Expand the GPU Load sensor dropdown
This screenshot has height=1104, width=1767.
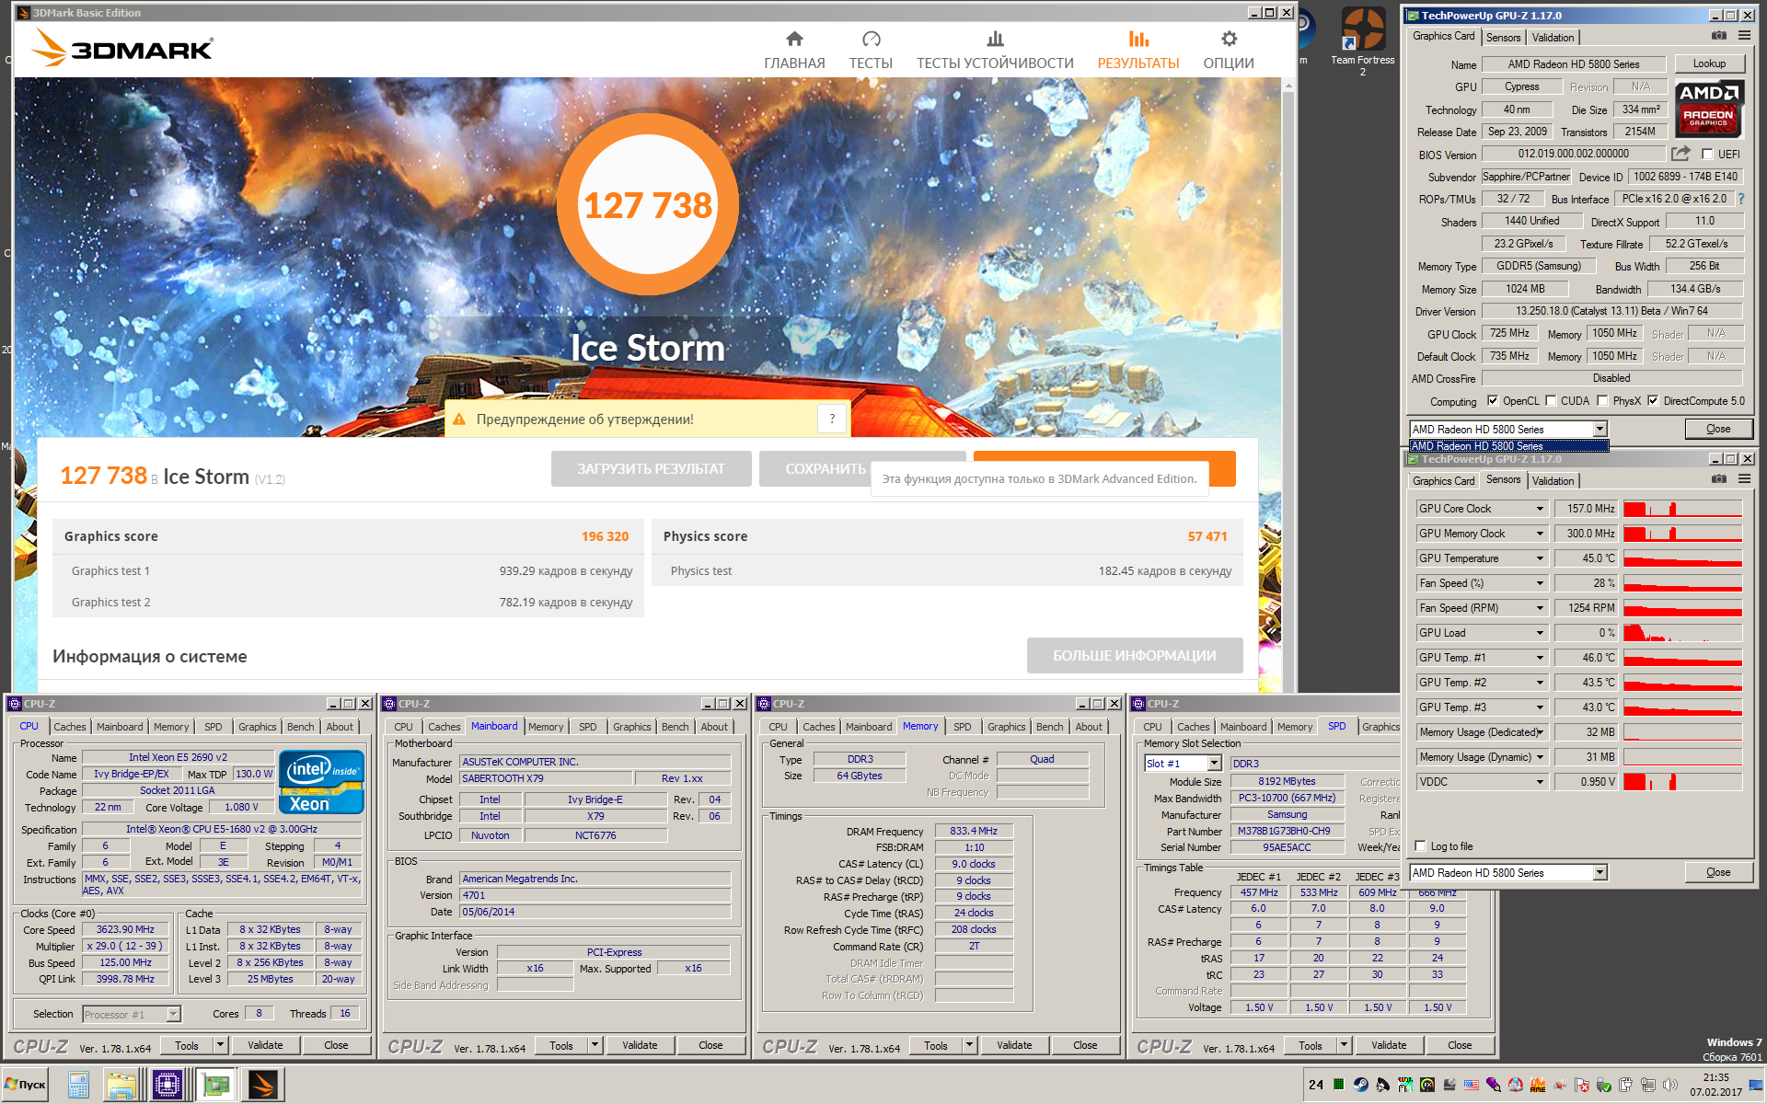click(x=1540, y=633)
